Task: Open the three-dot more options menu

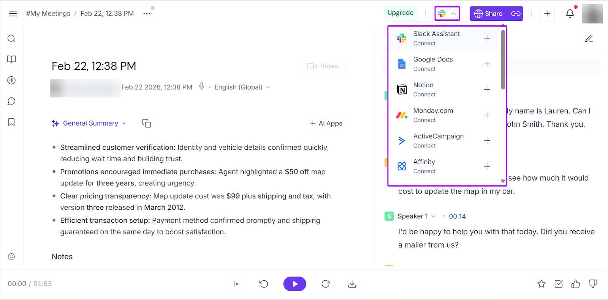Action: (x=147, y=14)
